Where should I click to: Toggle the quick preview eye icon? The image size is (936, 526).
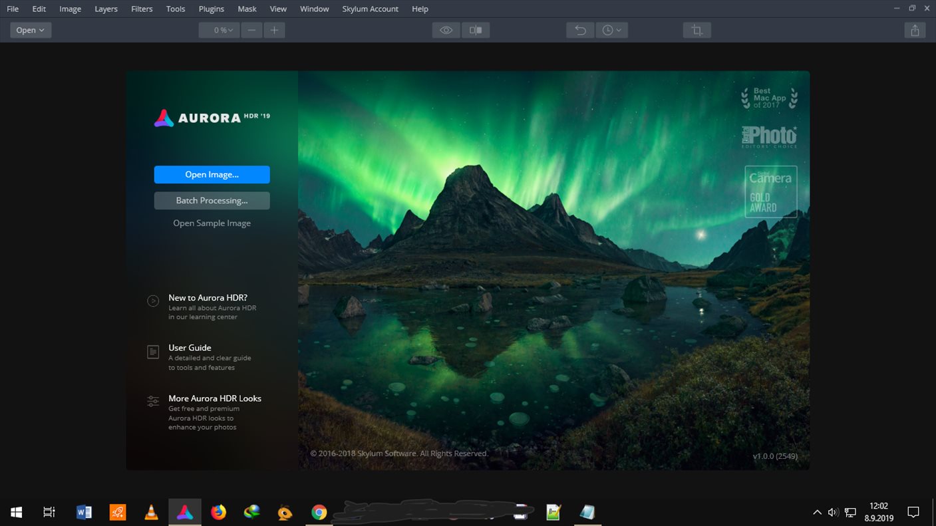pos(446,30)
